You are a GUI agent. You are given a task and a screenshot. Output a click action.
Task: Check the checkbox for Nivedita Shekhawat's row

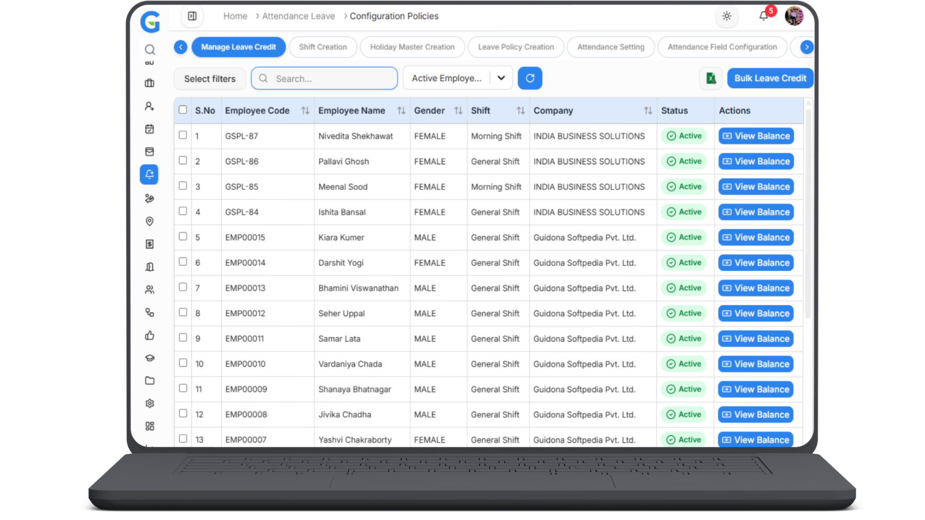click(183, 135)
